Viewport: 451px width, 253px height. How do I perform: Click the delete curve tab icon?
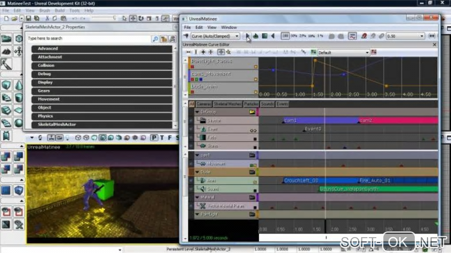pyautogui.click(x=374, y=52)
